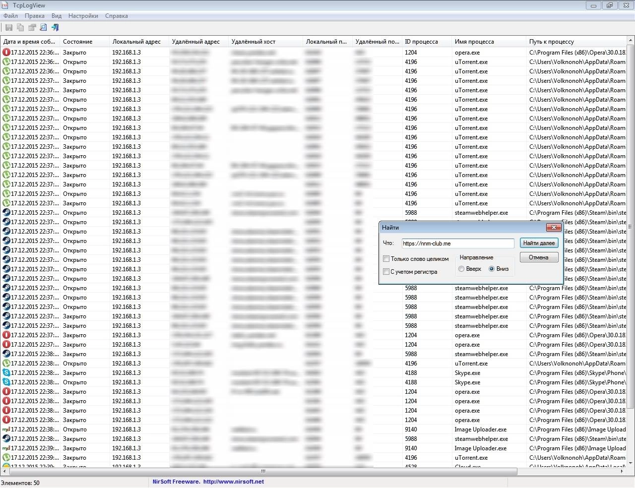Open Properties via the toolbar icon
Screen dimensions: 635x488
point(32,28)
